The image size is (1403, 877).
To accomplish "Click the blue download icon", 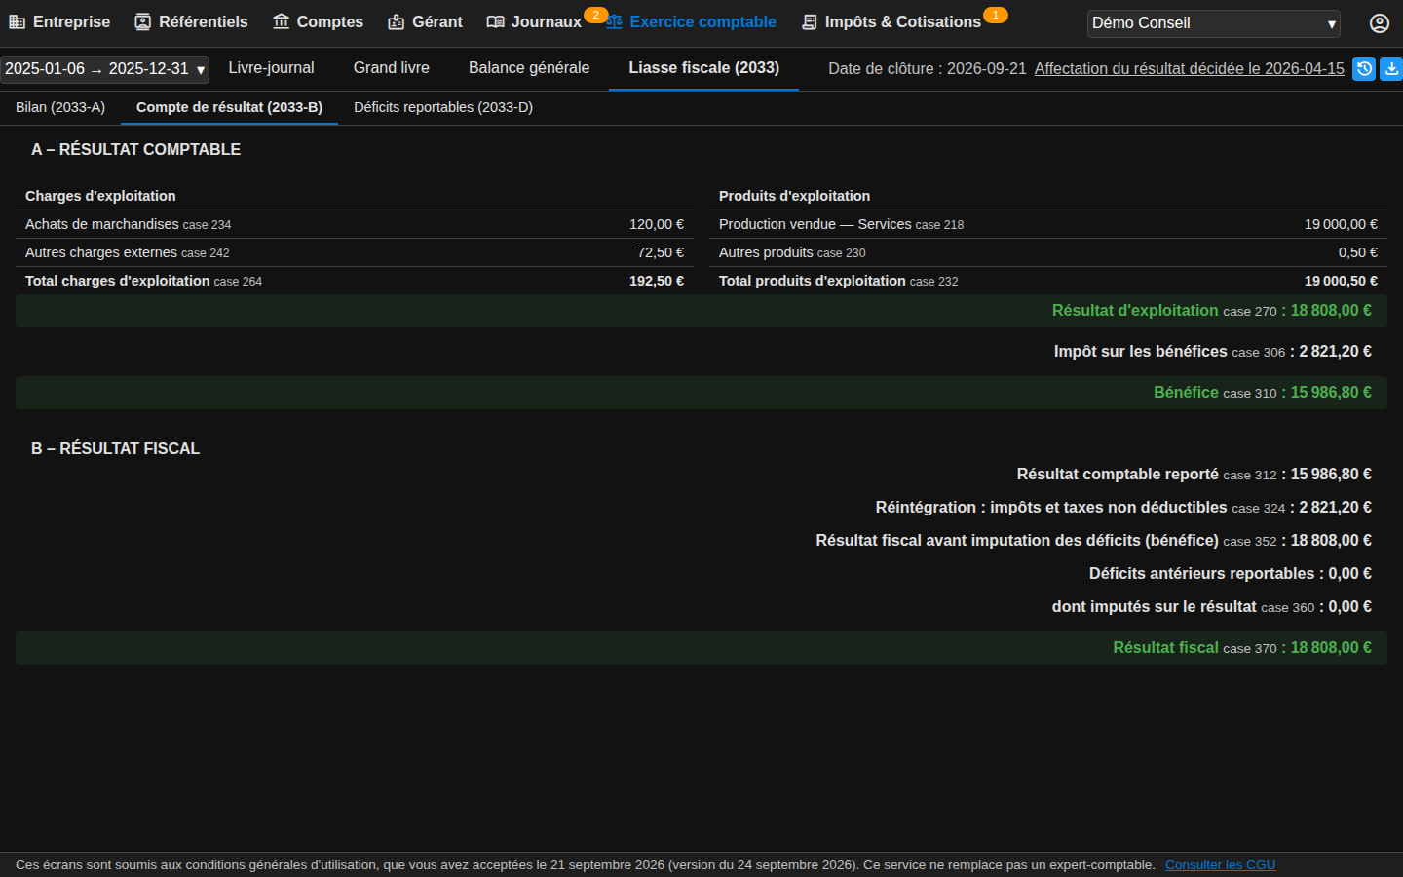I will pyautogui.click(x=1391, y=69).
